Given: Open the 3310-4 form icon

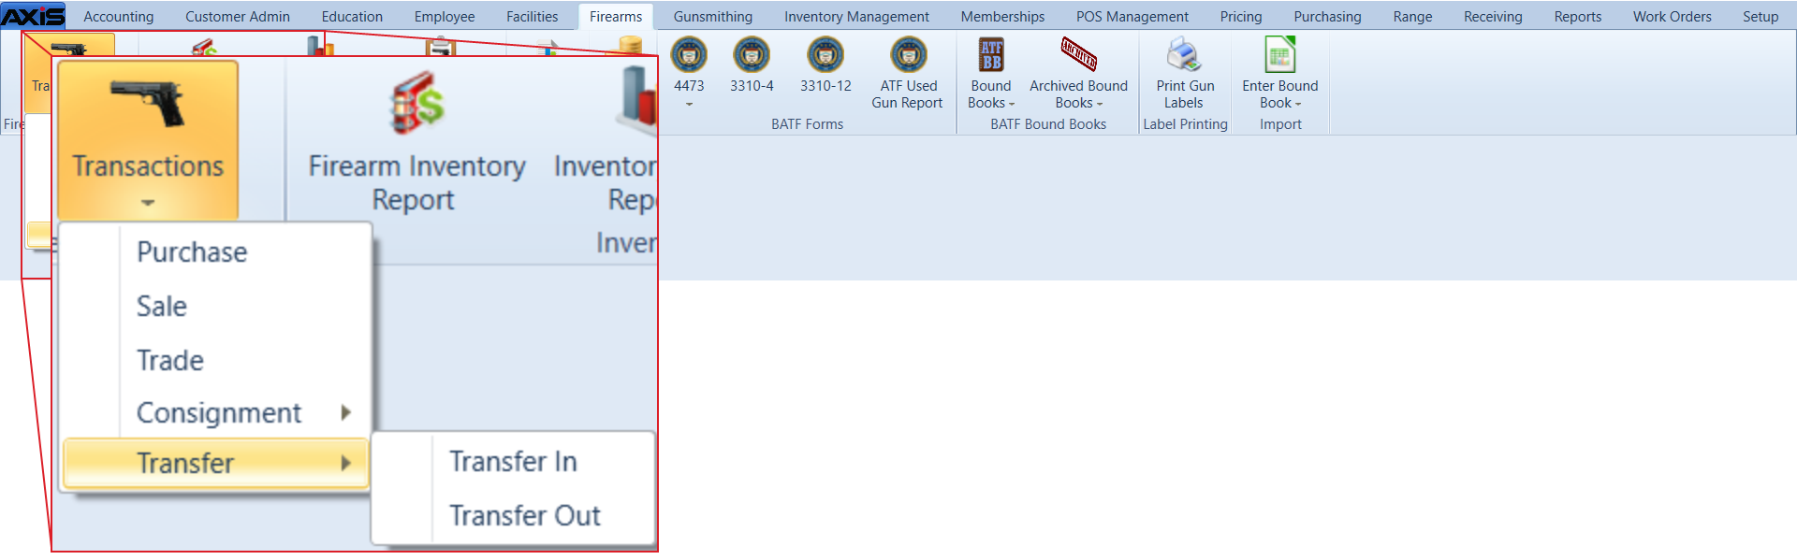Looking at the screenshot, I should [752, 55].
